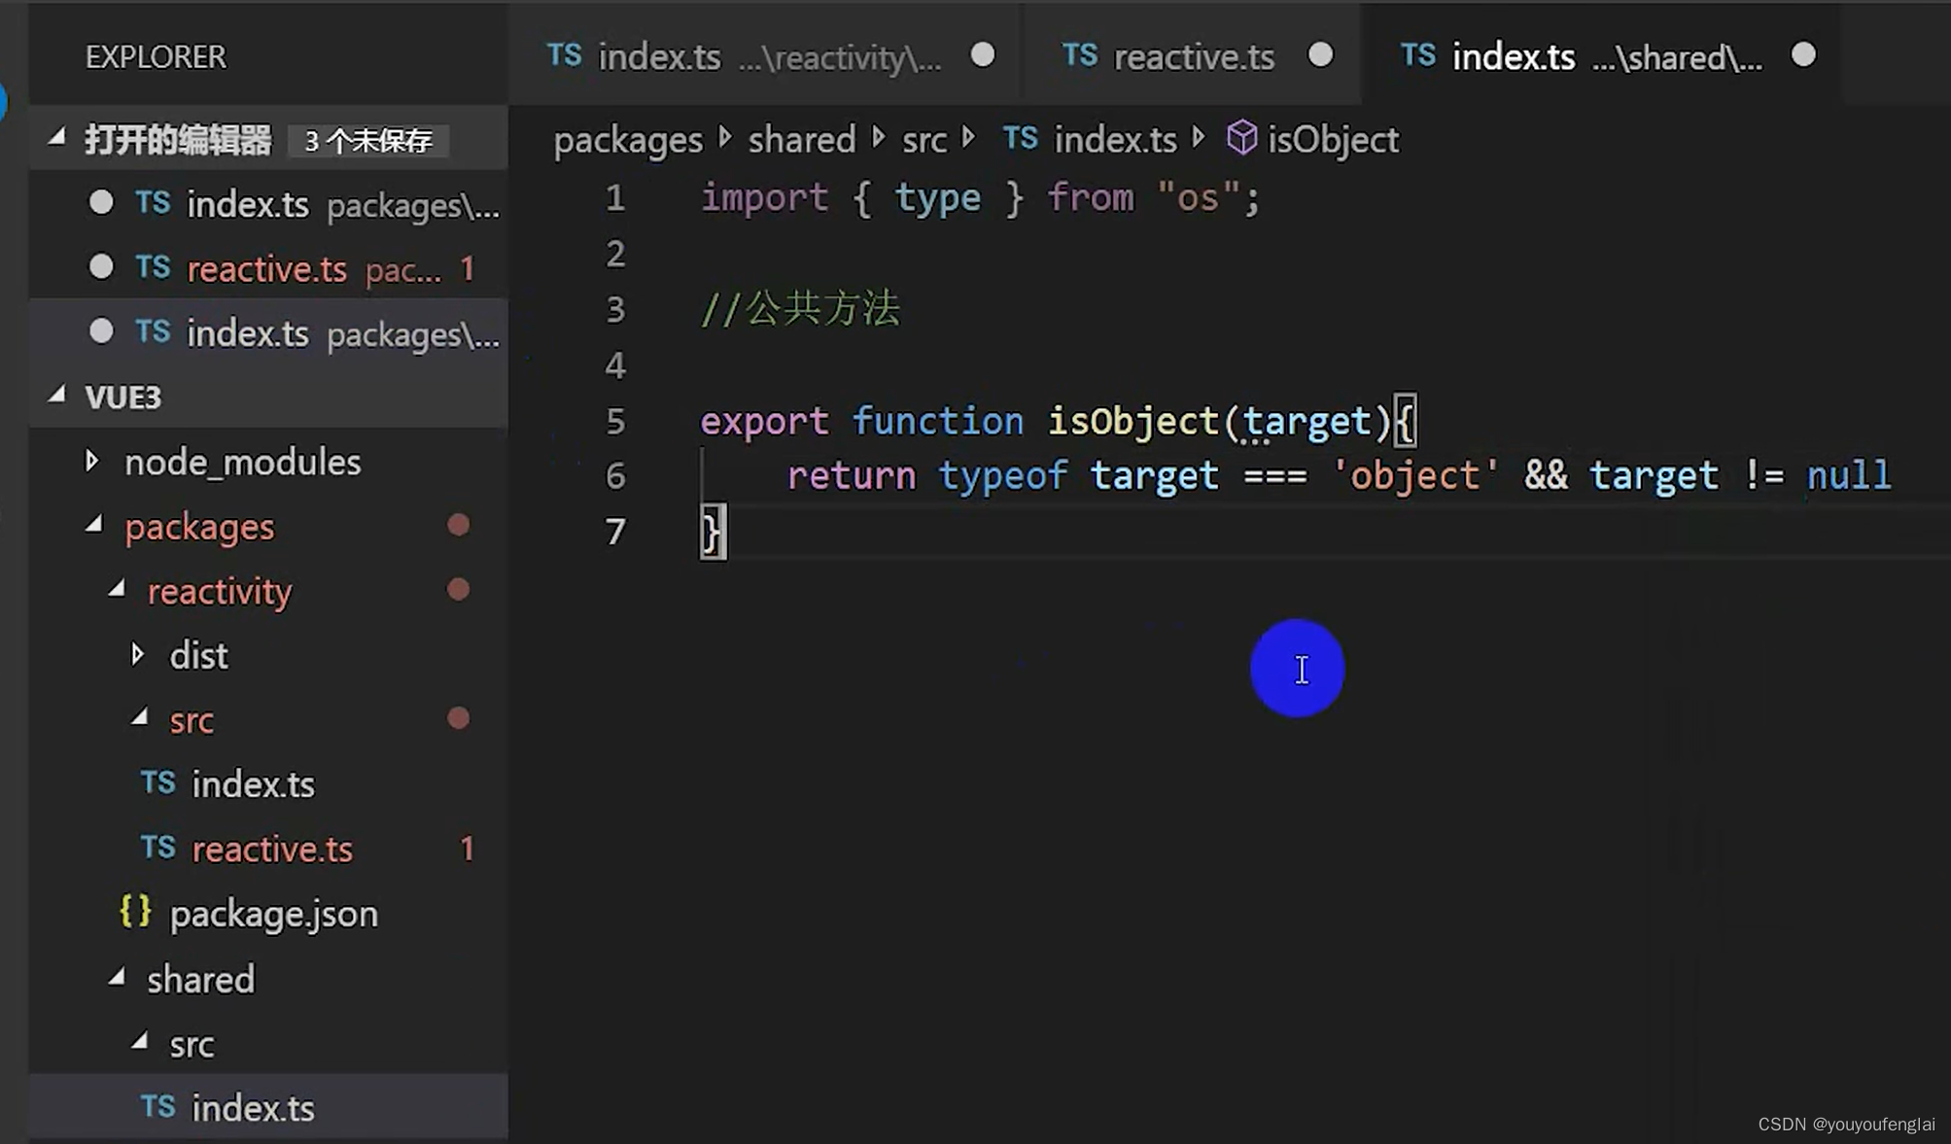This screenshot has width=1951, height=1144.
Task: Click the JSON file icon for package.json
Action: [135, 913]
